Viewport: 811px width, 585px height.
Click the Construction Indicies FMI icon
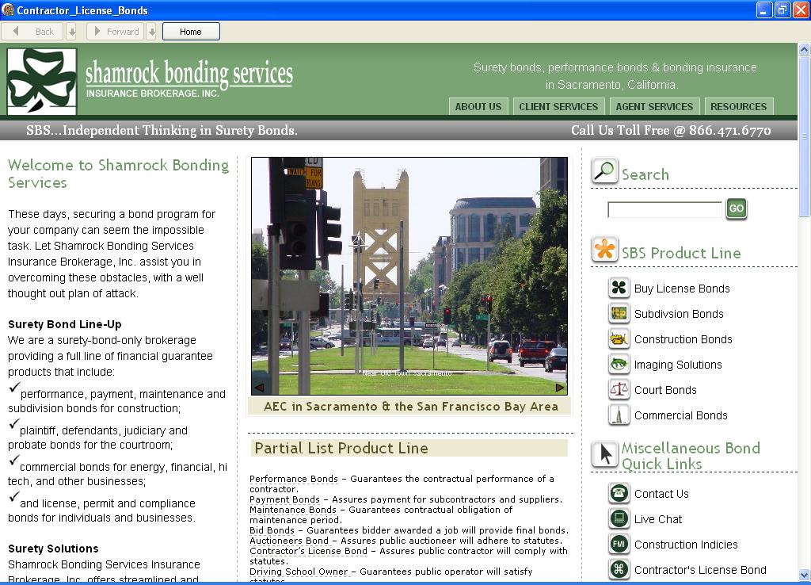(x=619, y=544)
